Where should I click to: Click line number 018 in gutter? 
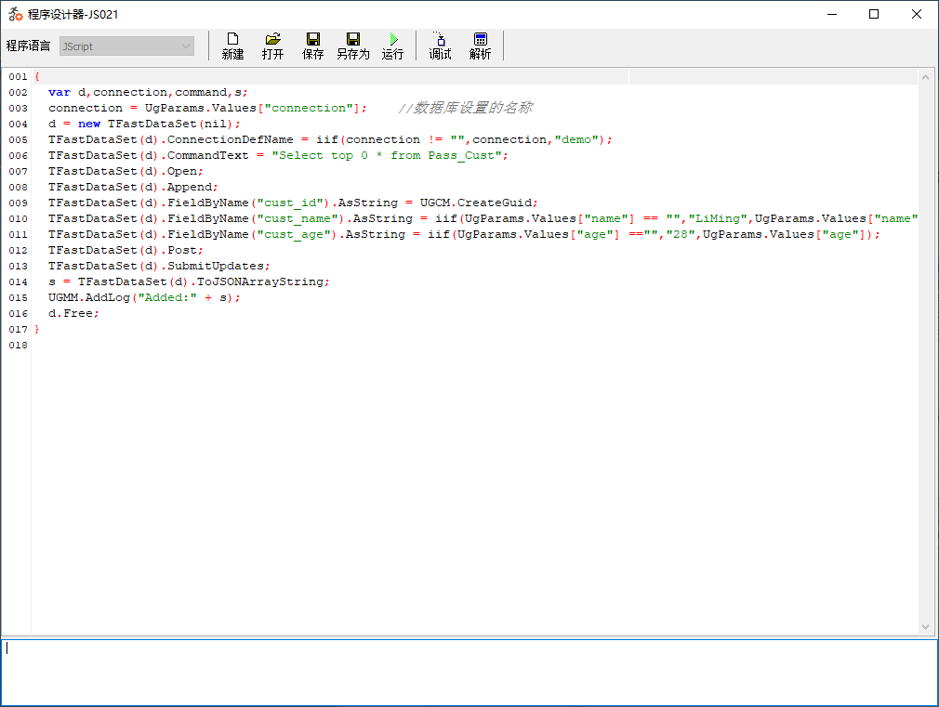(x=18, y=346)
